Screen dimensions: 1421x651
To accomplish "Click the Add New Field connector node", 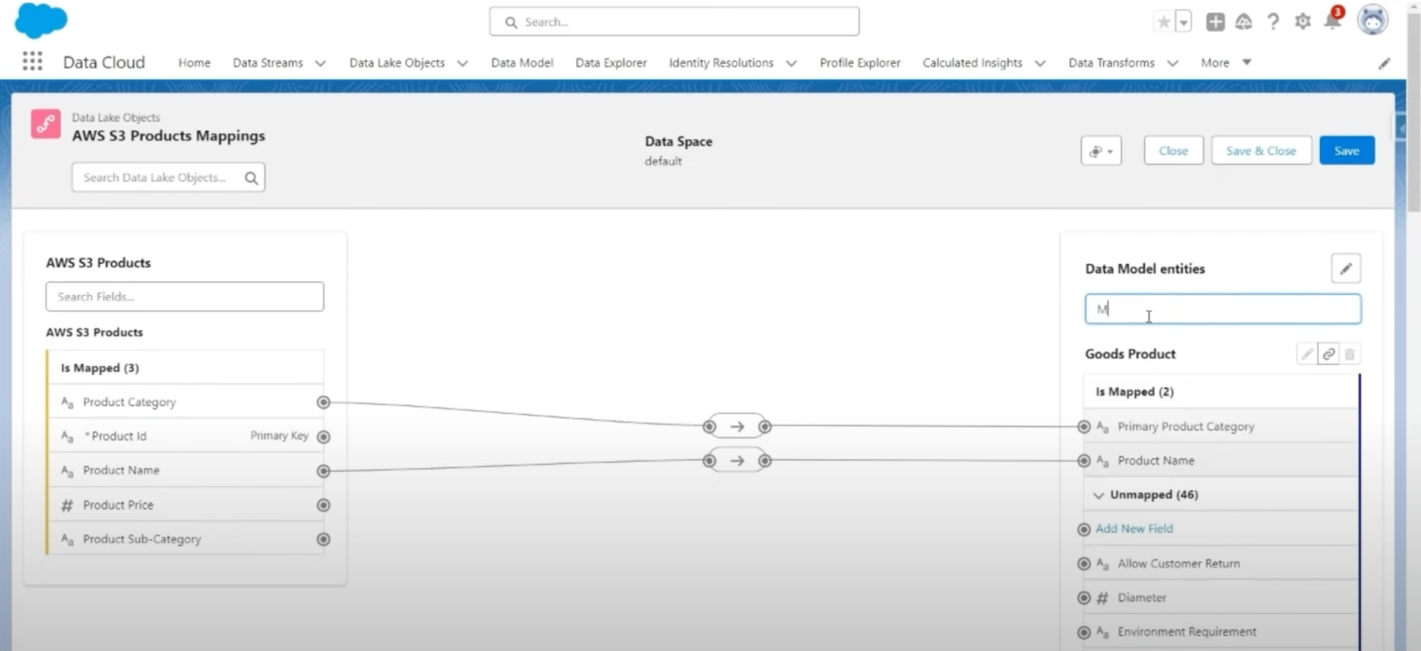I will 1084,529.
